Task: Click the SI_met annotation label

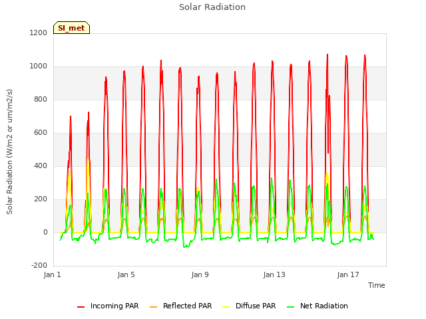Action: [x=71, y=28]
